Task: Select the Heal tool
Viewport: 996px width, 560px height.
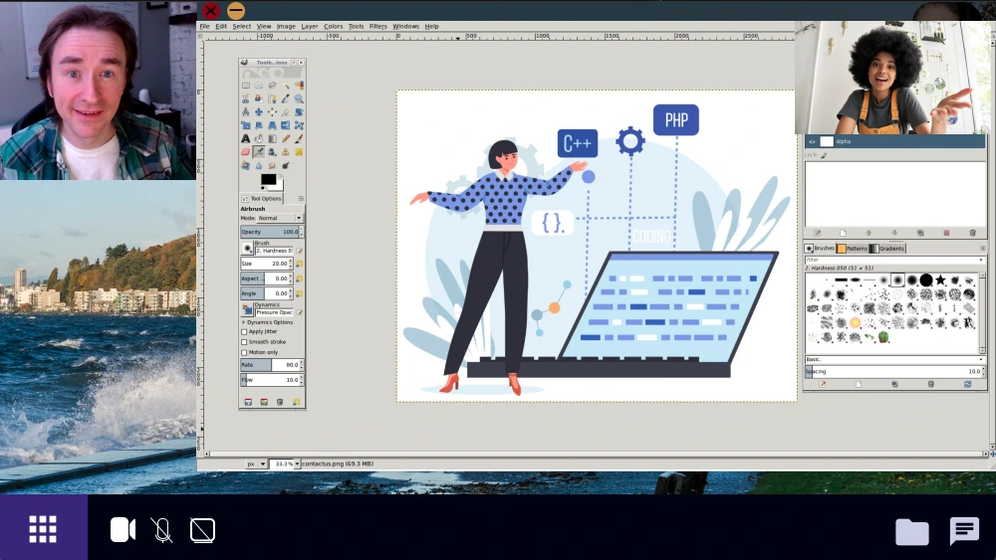Action: pyautogui.click(x=299, y=151)
